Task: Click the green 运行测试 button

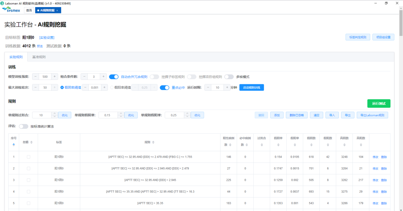Action: 379,103
